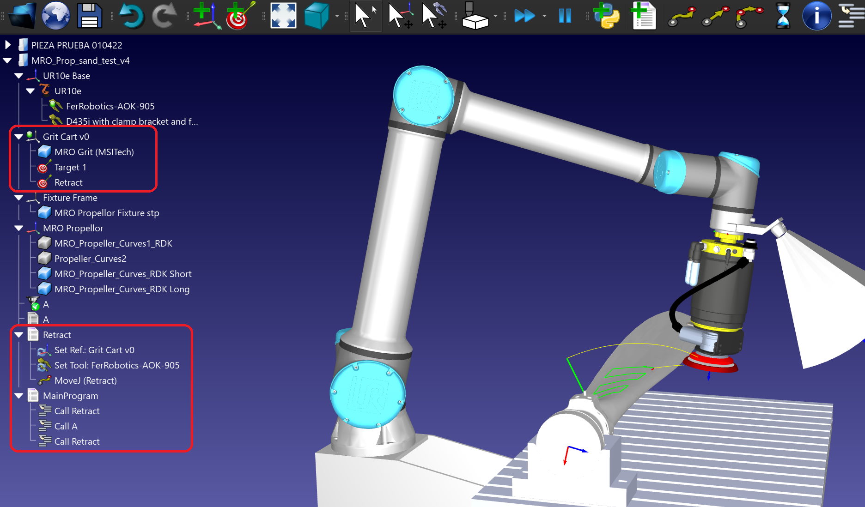The height and width of the screenshot is (507, 865).
Task: Expand the PIEZA PRUEBA 010422 station
Action: tap(8, 45)
